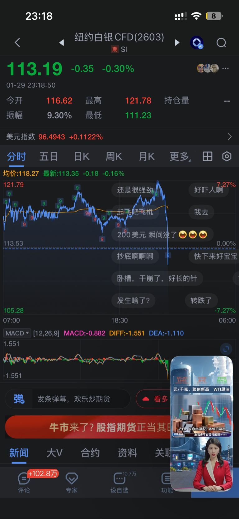The image size is (239, 519).
Task: Tap the 抄底啊啊啊 danmaku bubble
Action: coord(135,256)
